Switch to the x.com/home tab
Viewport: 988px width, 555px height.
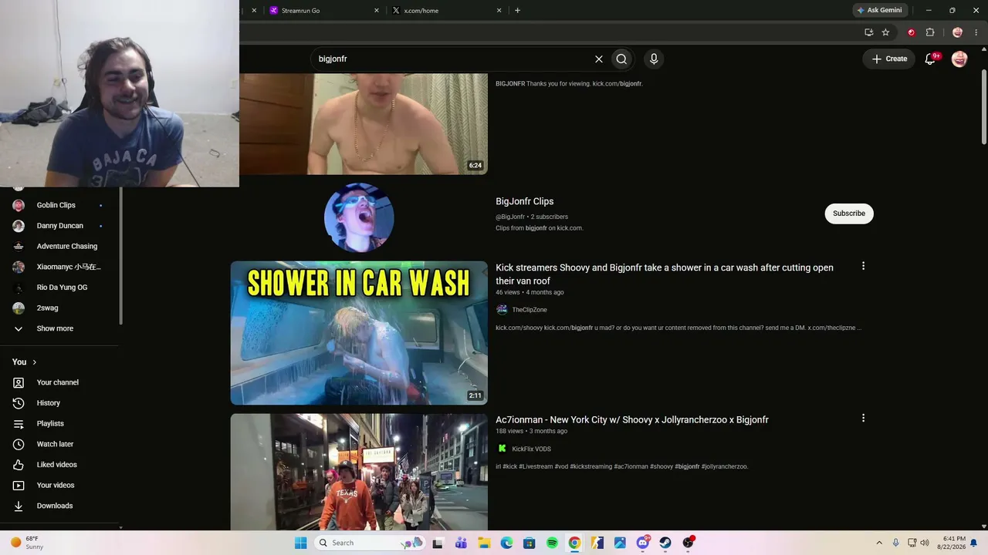445,10
